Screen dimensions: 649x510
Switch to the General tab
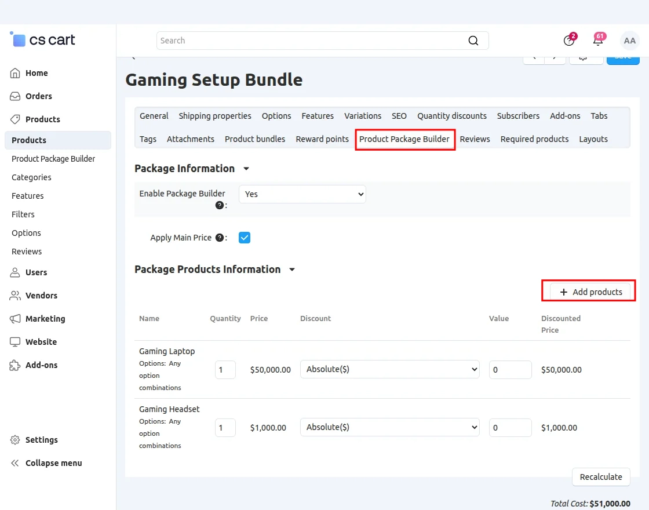[x=154, y=116]
